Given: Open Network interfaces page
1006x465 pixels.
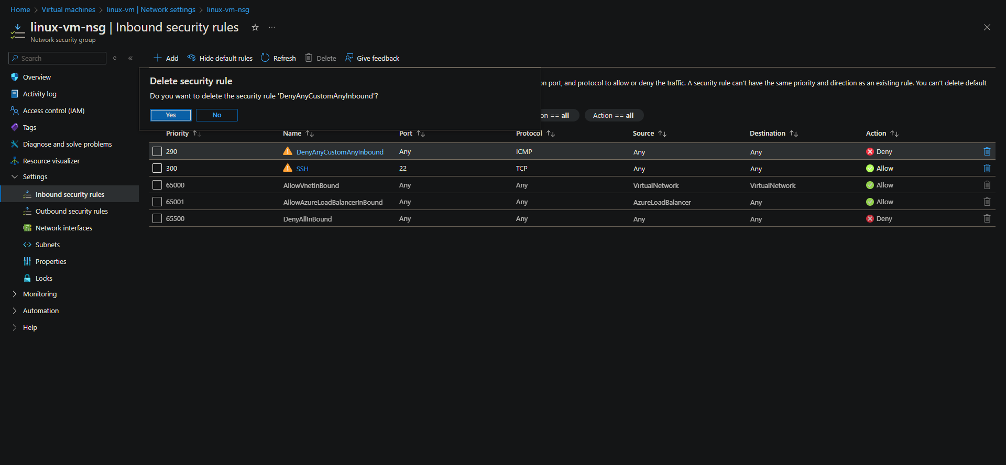Looking at the screenshot, I should [64, 228].
